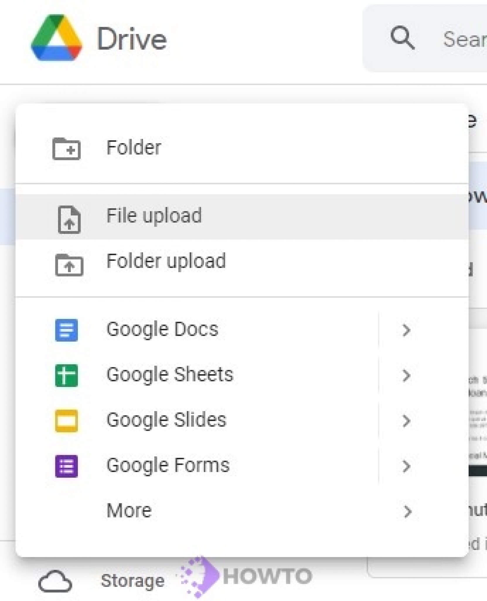The height and width of the screenshot is (601, 487).
Task: Create a new Google Forms form
Action: (x=196, y=466)
